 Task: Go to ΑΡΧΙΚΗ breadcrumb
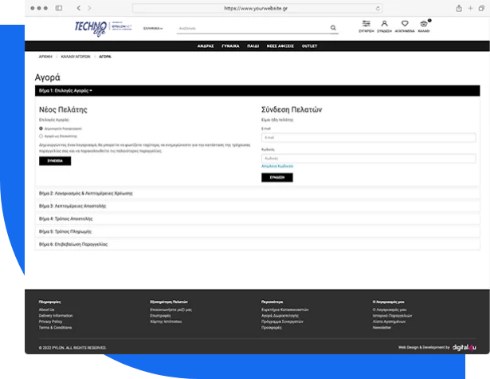[x=45, y=57]
